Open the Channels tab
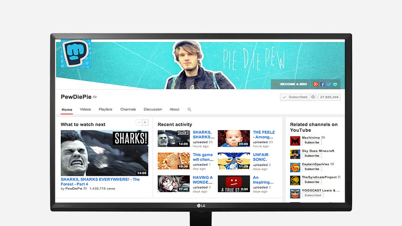 click(128, 109)
